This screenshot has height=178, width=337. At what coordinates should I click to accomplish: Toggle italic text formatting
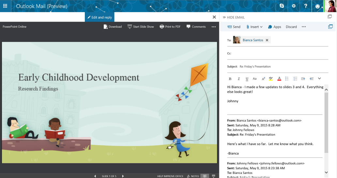[x=238, y=79]
